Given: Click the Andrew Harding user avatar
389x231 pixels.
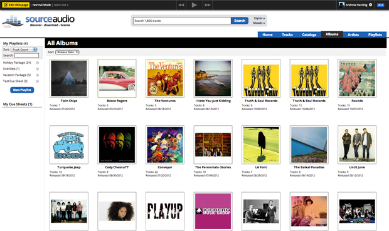Looking at the screenshot, I should (x=341, y=5).
